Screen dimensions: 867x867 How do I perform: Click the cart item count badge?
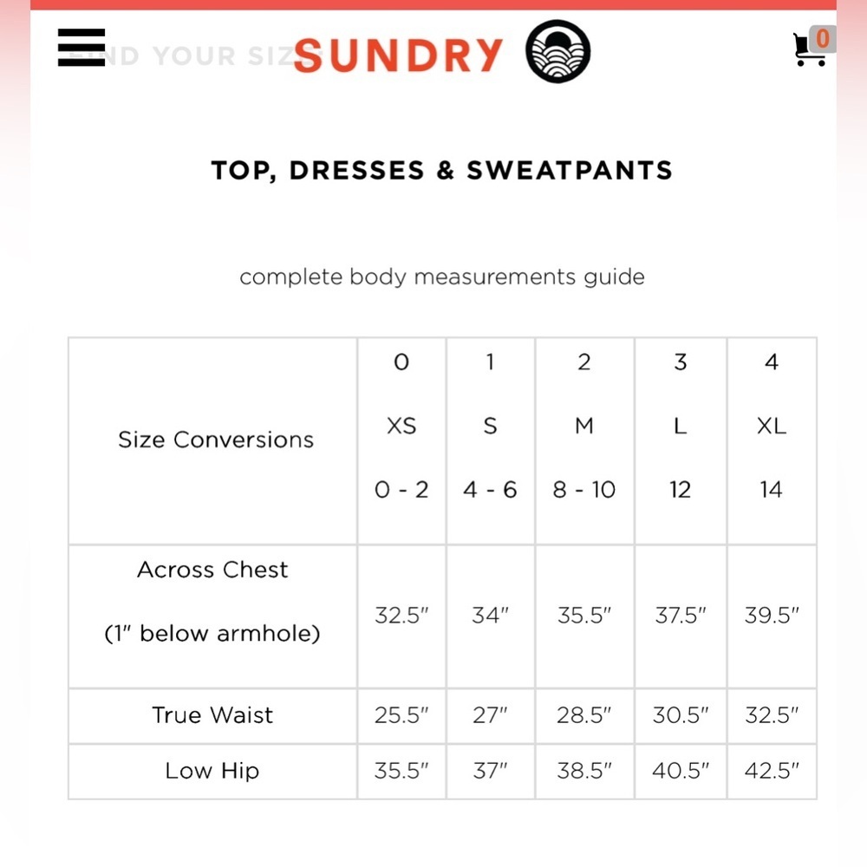click(x=823, y=38)
